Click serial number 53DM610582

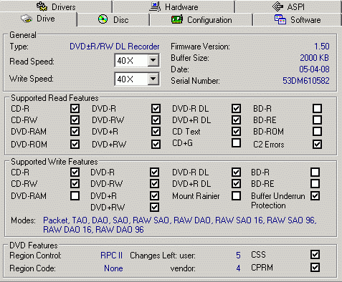(306, 81)
